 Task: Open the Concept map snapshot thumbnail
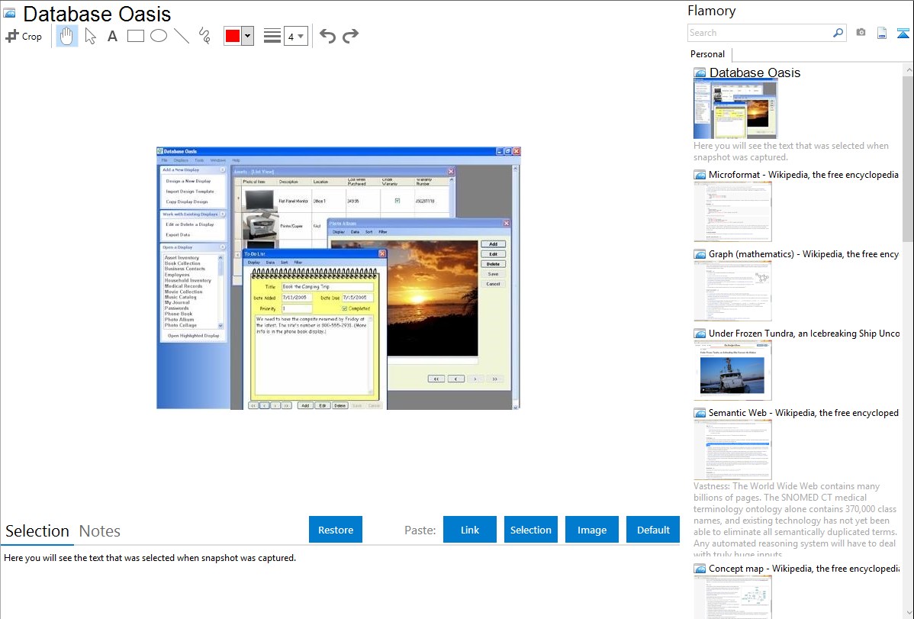click(x=732, y=597)
